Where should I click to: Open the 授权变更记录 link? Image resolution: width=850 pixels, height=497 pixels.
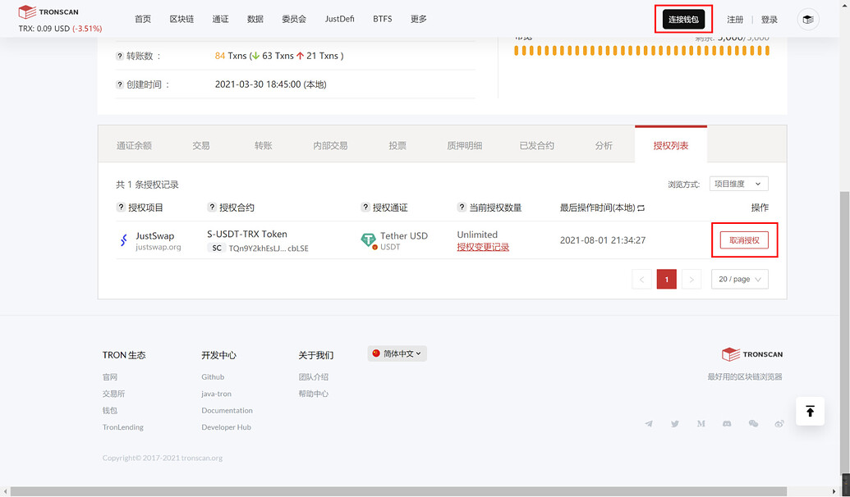pos(482,246)
